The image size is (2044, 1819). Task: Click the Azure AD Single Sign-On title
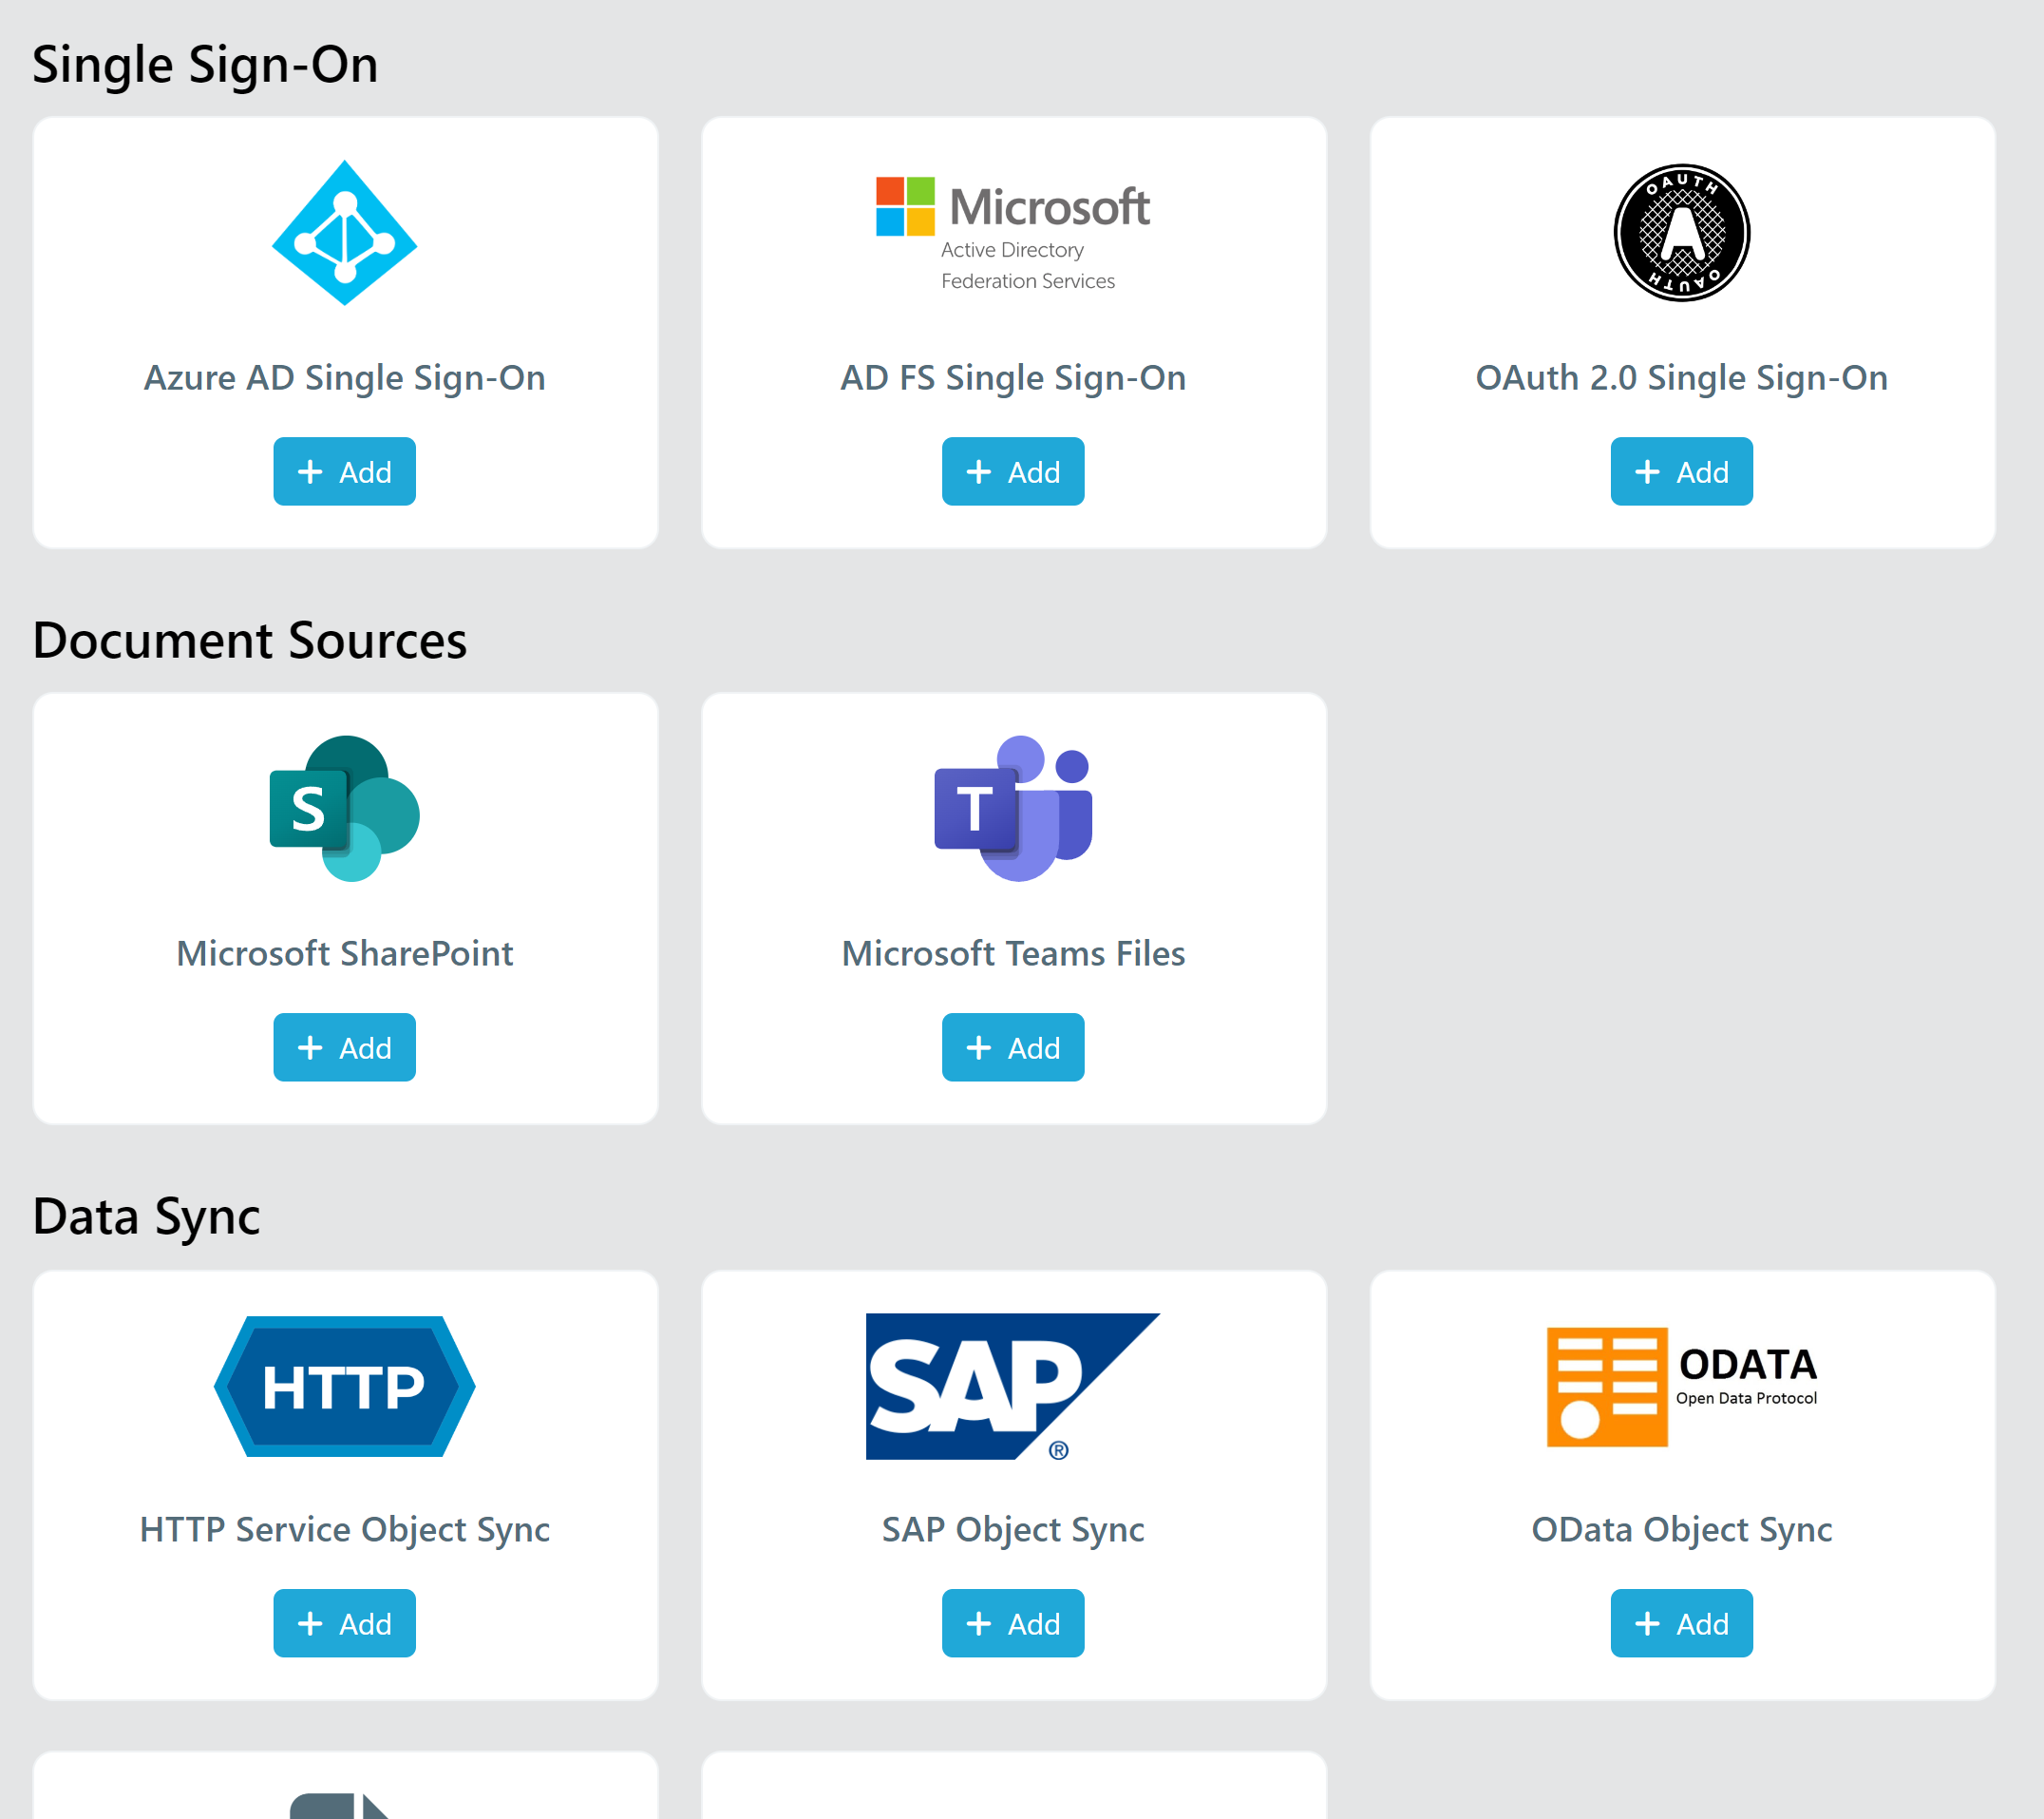click(345, 378)
